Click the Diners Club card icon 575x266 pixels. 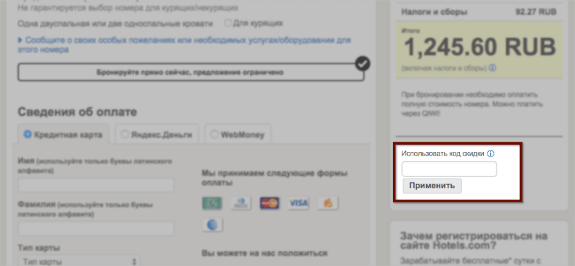tap(241, 203)
